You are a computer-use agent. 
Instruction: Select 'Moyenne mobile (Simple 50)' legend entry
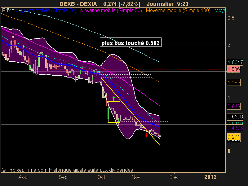(x=111, y=11)
